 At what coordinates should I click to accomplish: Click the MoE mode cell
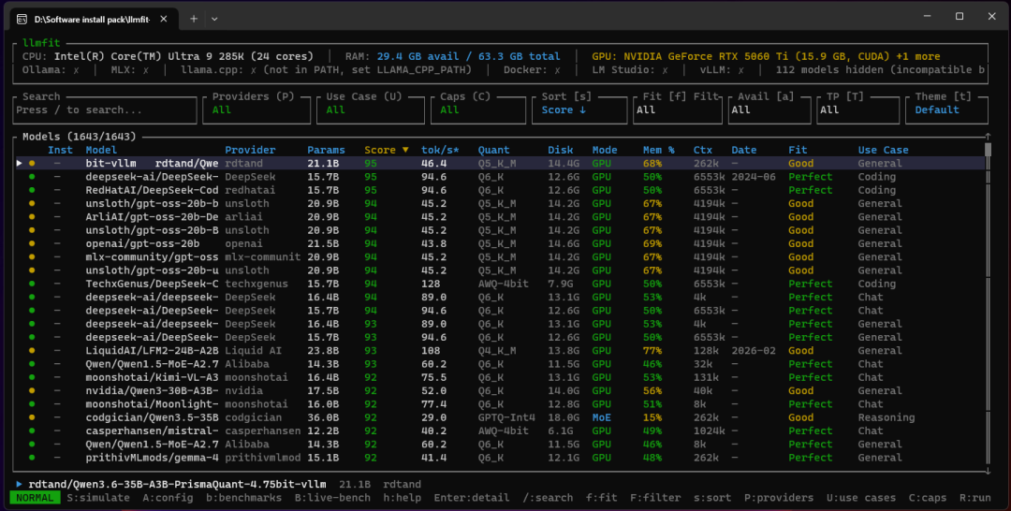[602, 417]
